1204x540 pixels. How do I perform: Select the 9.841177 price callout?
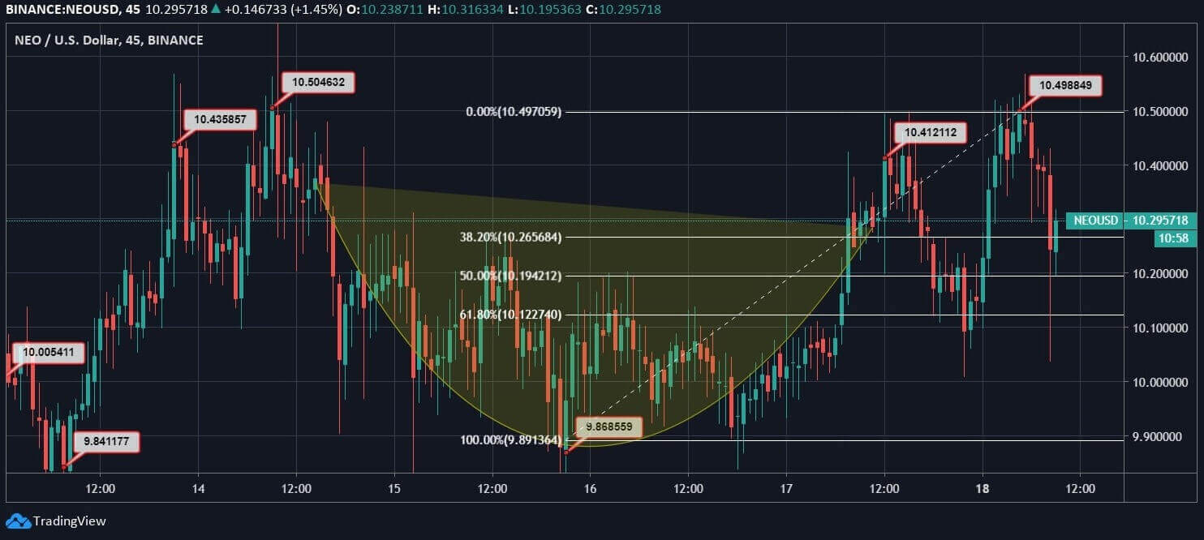[106, 442]
